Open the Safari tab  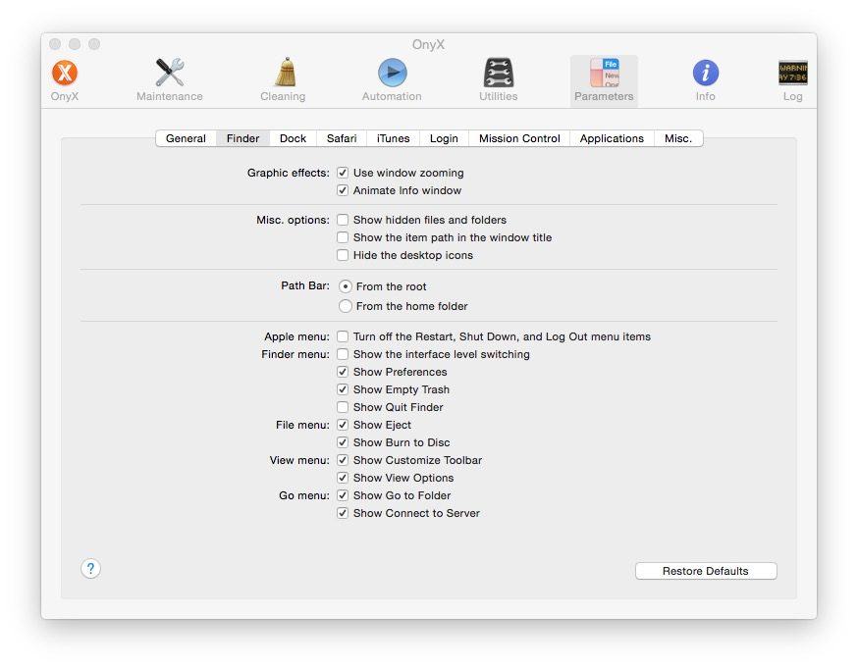pos(342,139)
